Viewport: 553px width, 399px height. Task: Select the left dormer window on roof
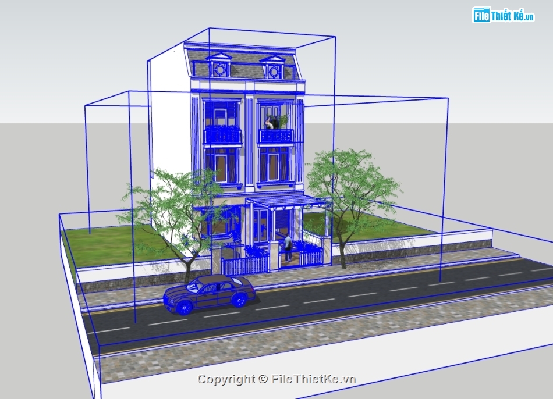coord(219,65)
